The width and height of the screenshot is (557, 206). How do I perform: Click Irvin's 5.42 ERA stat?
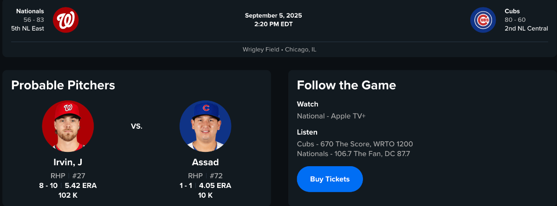tap(81, 186)
